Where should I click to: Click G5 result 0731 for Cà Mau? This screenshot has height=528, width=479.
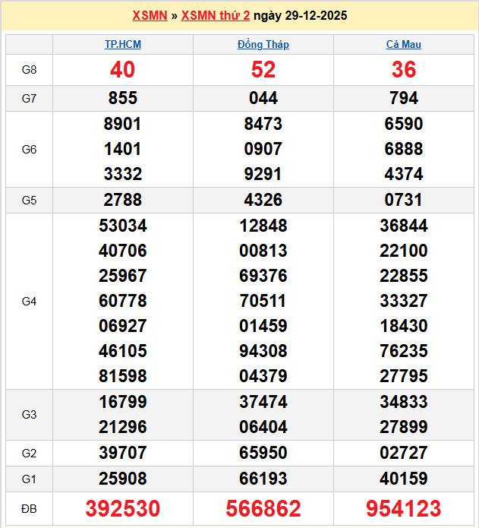(404, 200)
